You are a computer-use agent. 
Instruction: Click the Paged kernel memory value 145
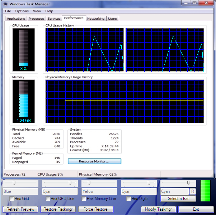[x=57, y=158]
